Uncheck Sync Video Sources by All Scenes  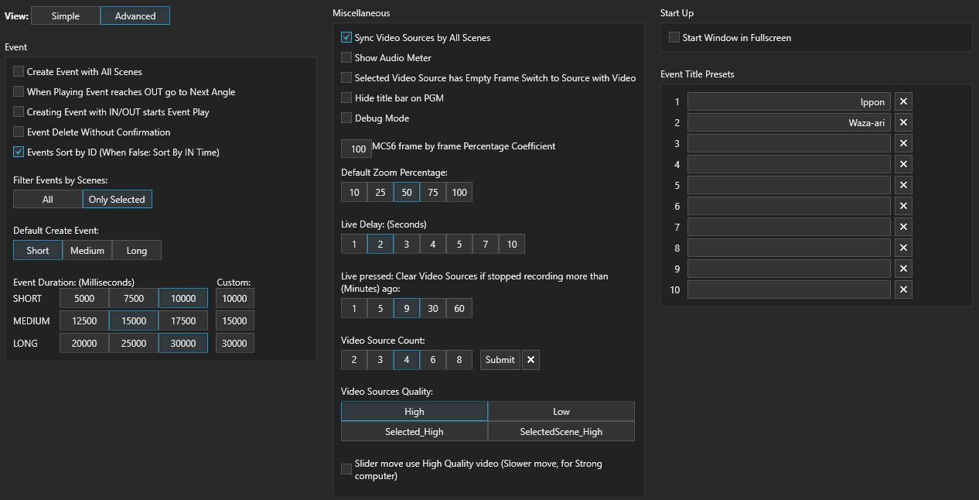346,37
